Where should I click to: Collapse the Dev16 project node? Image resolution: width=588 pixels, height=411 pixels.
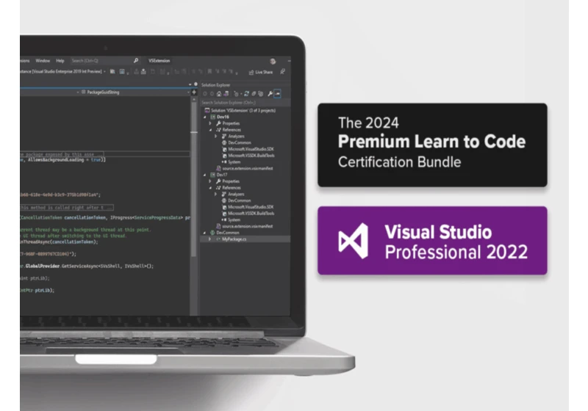pyautogui.click(x=205, y=117)
